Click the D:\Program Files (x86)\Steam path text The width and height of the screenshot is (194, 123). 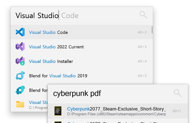116,114
